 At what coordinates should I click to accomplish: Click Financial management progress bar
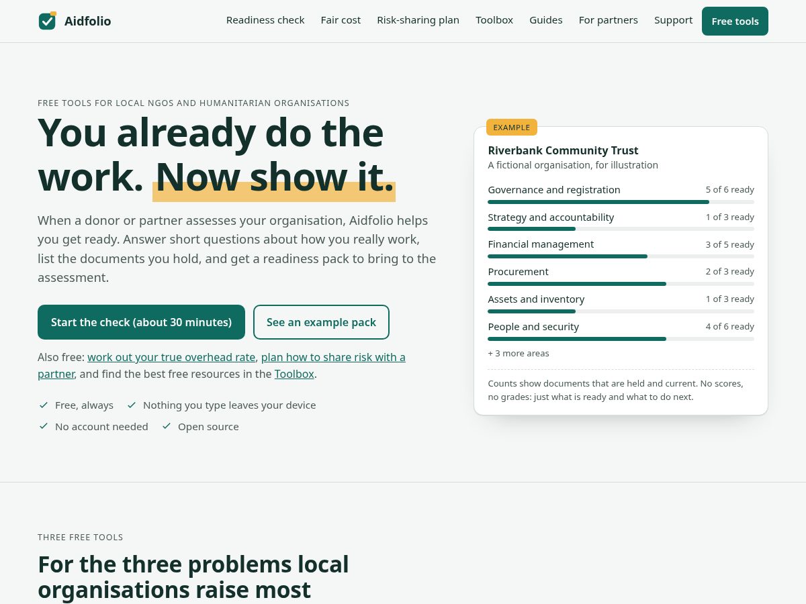pos(621,256)
